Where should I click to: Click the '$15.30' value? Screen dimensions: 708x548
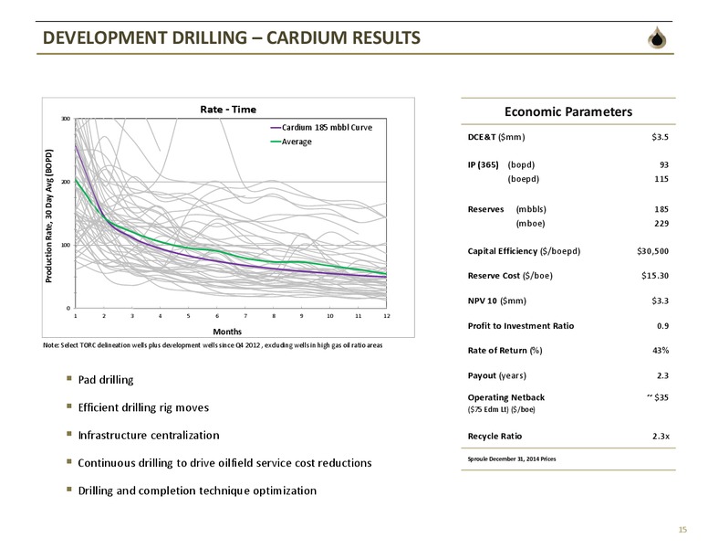click(655, 275)
